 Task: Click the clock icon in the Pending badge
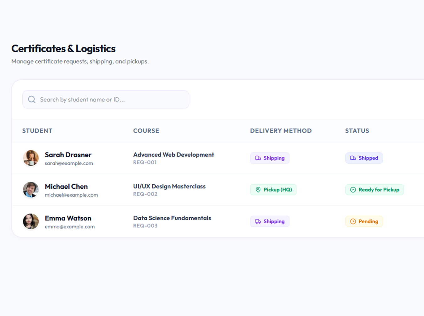point(353,221)
